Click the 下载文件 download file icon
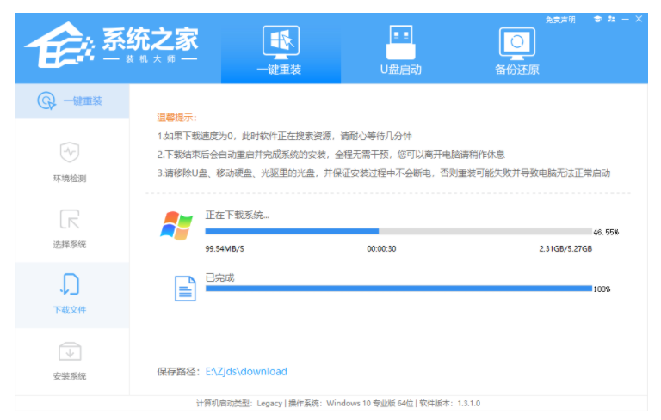Viewport: 661px width, 420px height. pos(70,284)
